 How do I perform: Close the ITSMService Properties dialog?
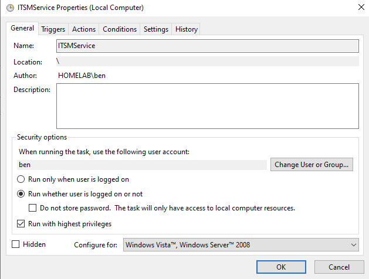[x=361, y=7]
